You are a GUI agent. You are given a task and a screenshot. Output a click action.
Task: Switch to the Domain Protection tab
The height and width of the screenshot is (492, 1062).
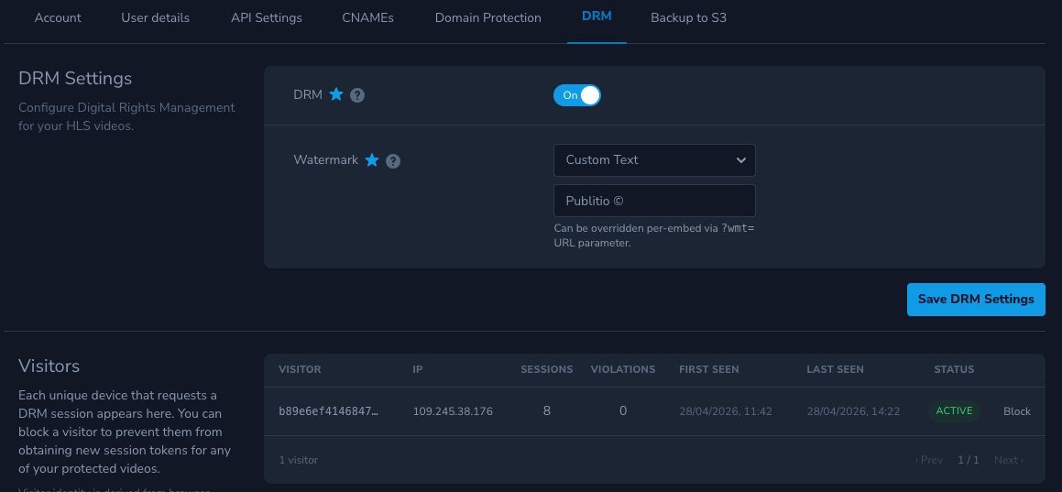tap(487, 17)
